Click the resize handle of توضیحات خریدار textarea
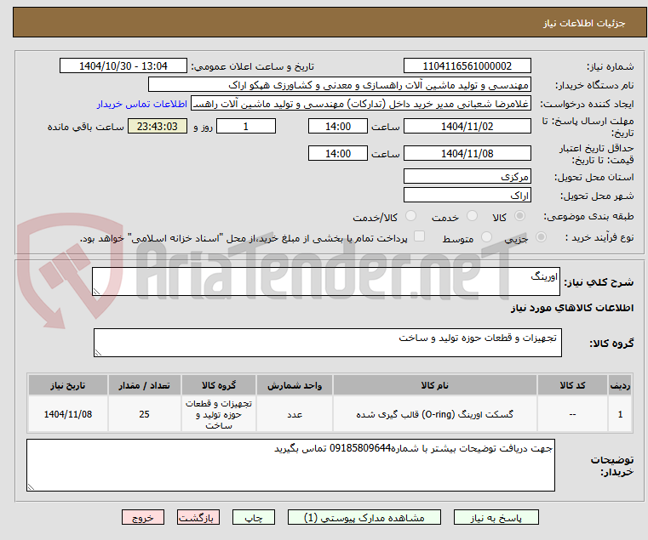 click(x=31, y=487)
